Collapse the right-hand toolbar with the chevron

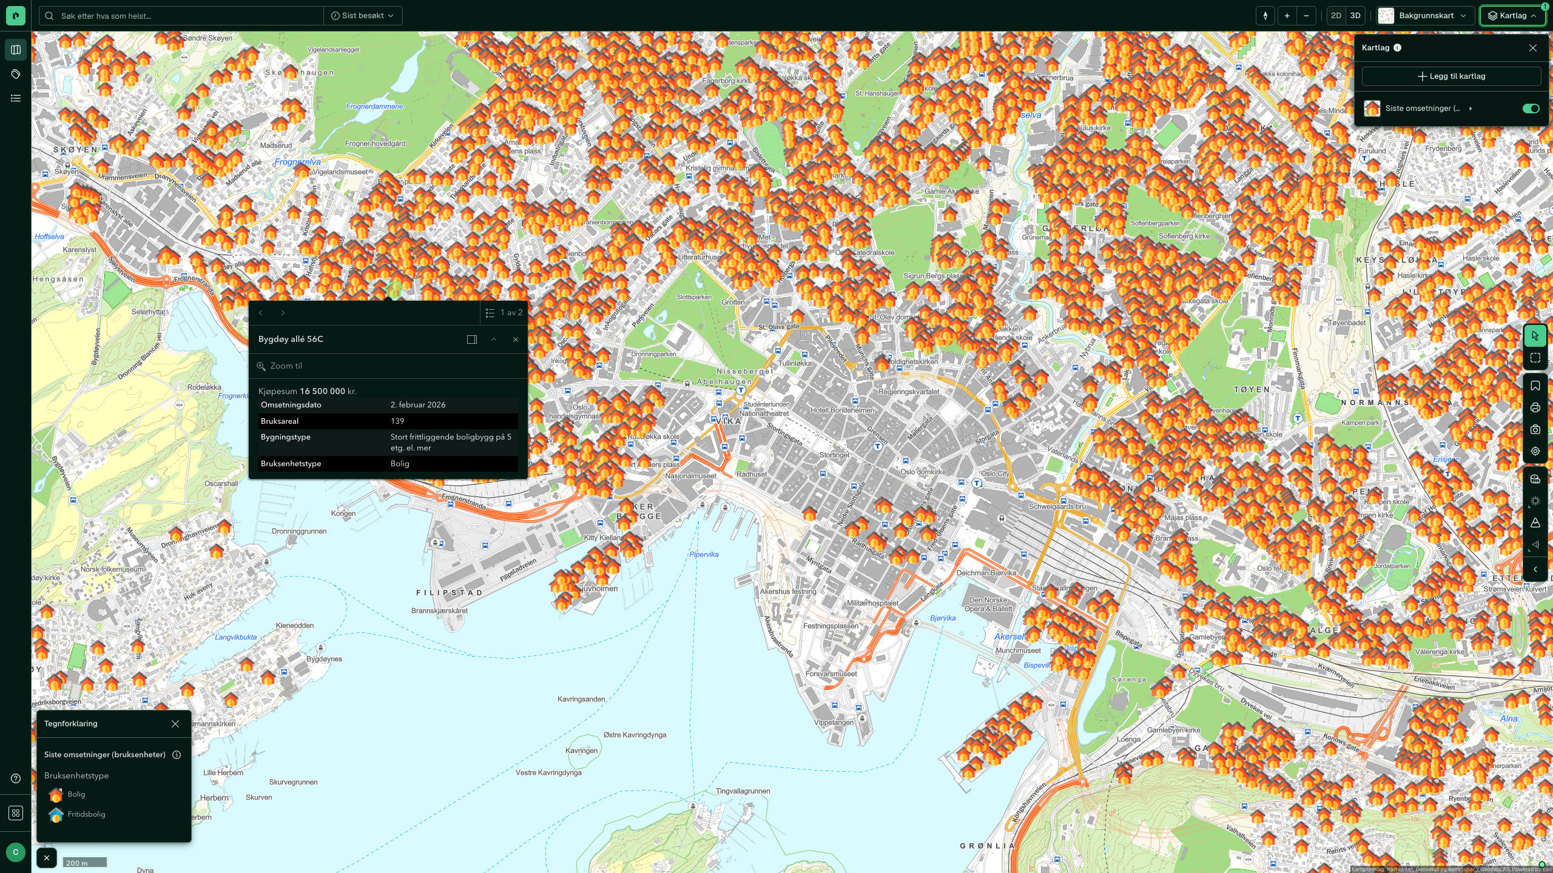click(x=1535, y=569)
